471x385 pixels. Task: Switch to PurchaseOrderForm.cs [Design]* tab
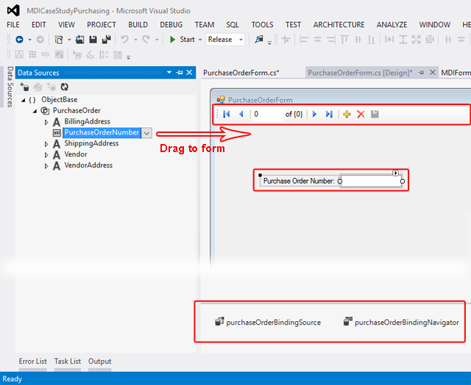(360, 73)
